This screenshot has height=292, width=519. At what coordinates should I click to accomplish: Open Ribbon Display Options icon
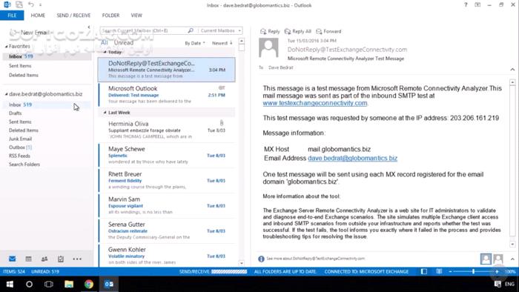pyautogui.click(x=477, y=4)
